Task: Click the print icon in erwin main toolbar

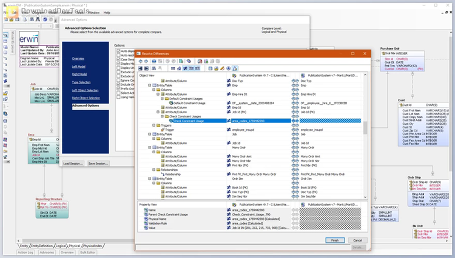Action: click(x=25, y=19)
